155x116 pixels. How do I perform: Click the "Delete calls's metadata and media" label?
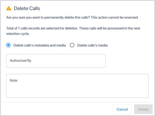point(39,45)
